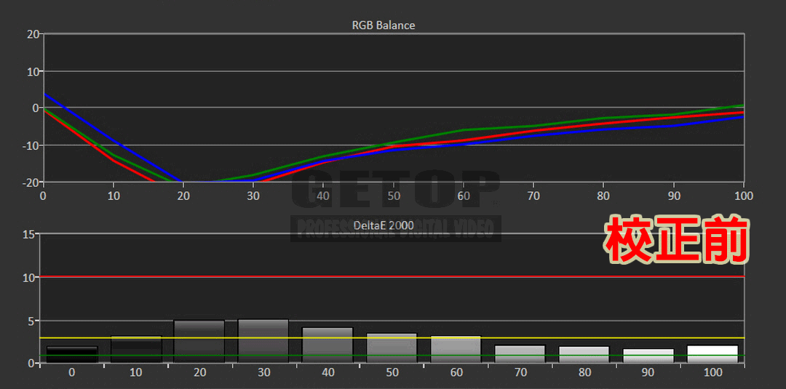Click the white DeltaE bar at 100
786x389 pixels.
click(712, 354)
